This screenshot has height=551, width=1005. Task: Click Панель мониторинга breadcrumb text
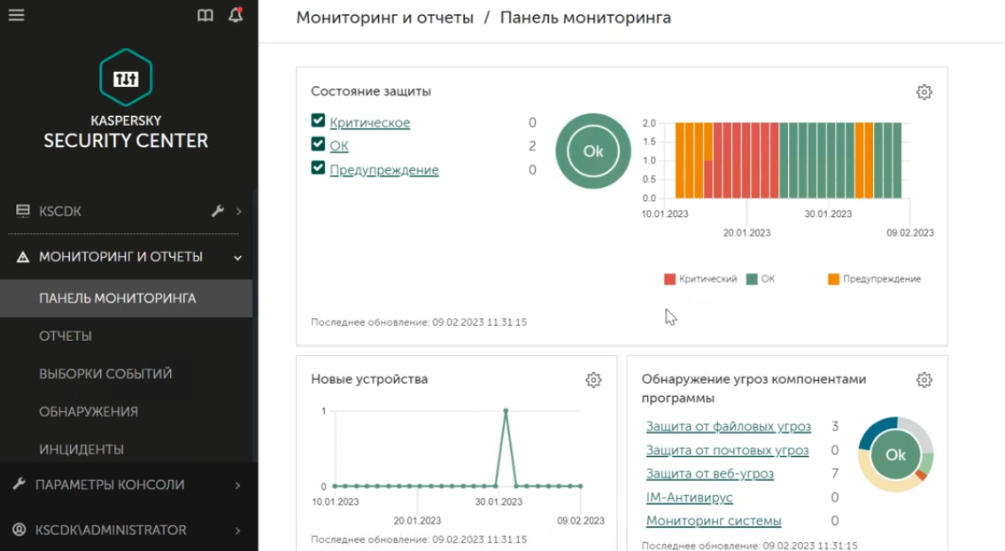coord(585,18)
